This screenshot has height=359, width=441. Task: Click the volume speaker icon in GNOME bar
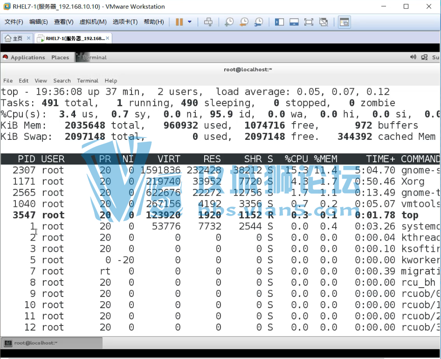click(x=413, y=57)
